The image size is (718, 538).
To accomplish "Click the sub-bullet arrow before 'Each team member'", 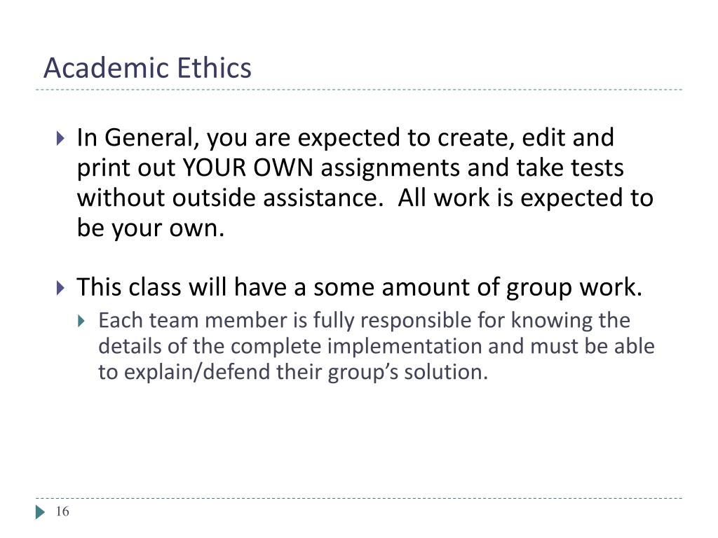I will 81,321.
